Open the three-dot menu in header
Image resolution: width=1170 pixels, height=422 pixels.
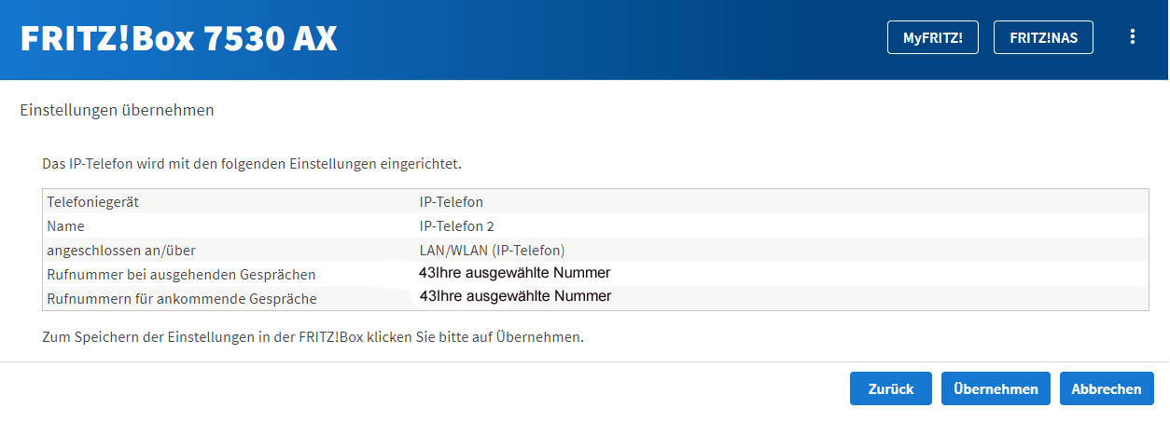point(1133,37)
